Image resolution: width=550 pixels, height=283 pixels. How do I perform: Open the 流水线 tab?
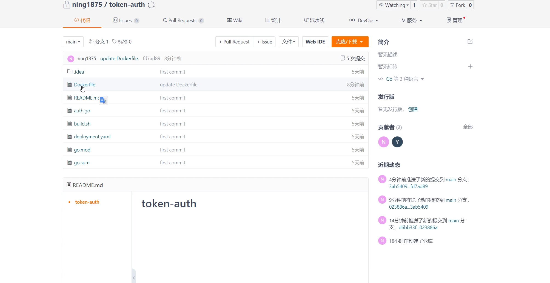314,21
